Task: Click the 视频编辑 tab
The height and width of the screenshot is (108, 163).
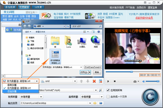Action: [24, 7]
